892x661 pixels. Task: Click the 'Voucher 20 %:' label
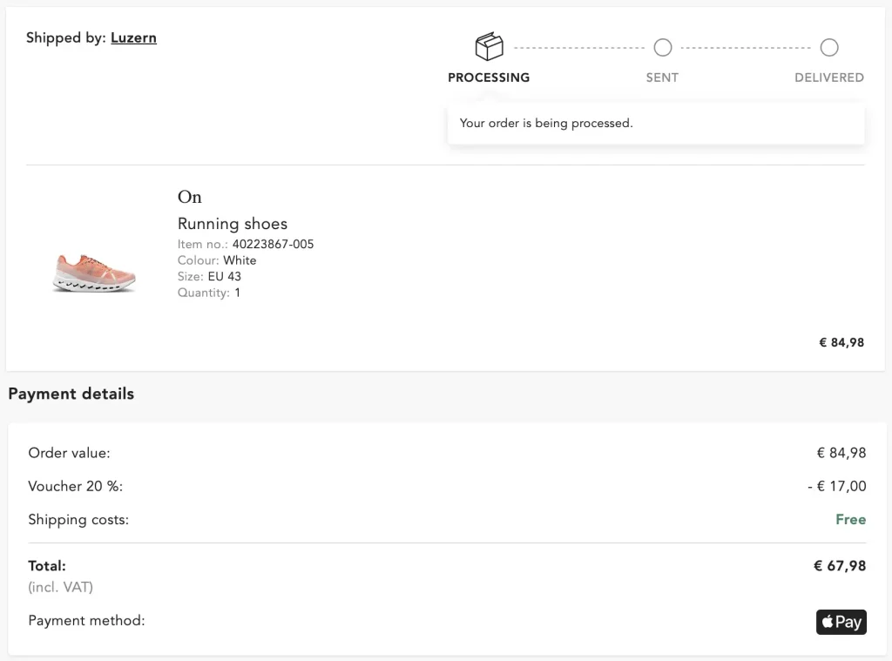pyautogui.click(x=75, y=486)
